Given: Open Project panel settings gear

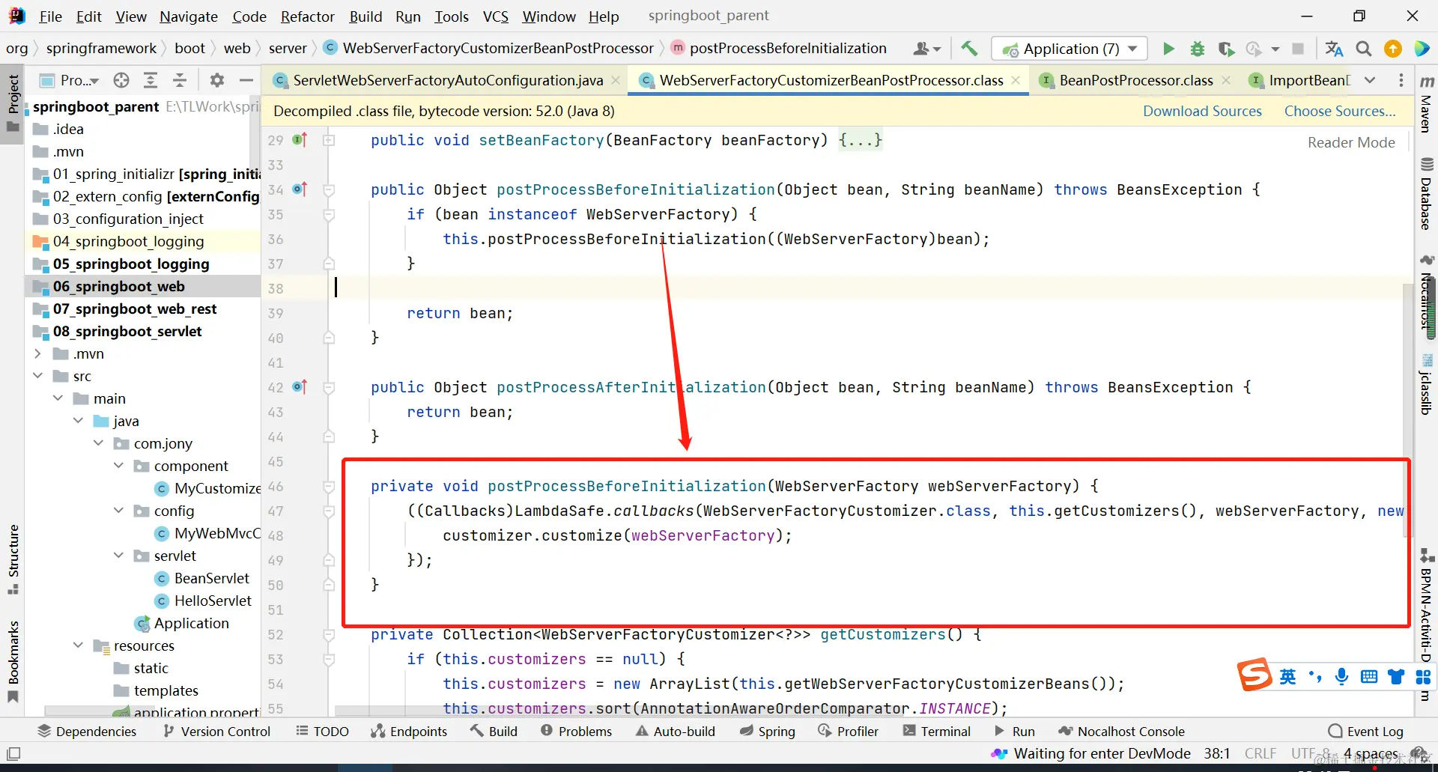Looking at the screenshot, I should [x=217, y=80].
